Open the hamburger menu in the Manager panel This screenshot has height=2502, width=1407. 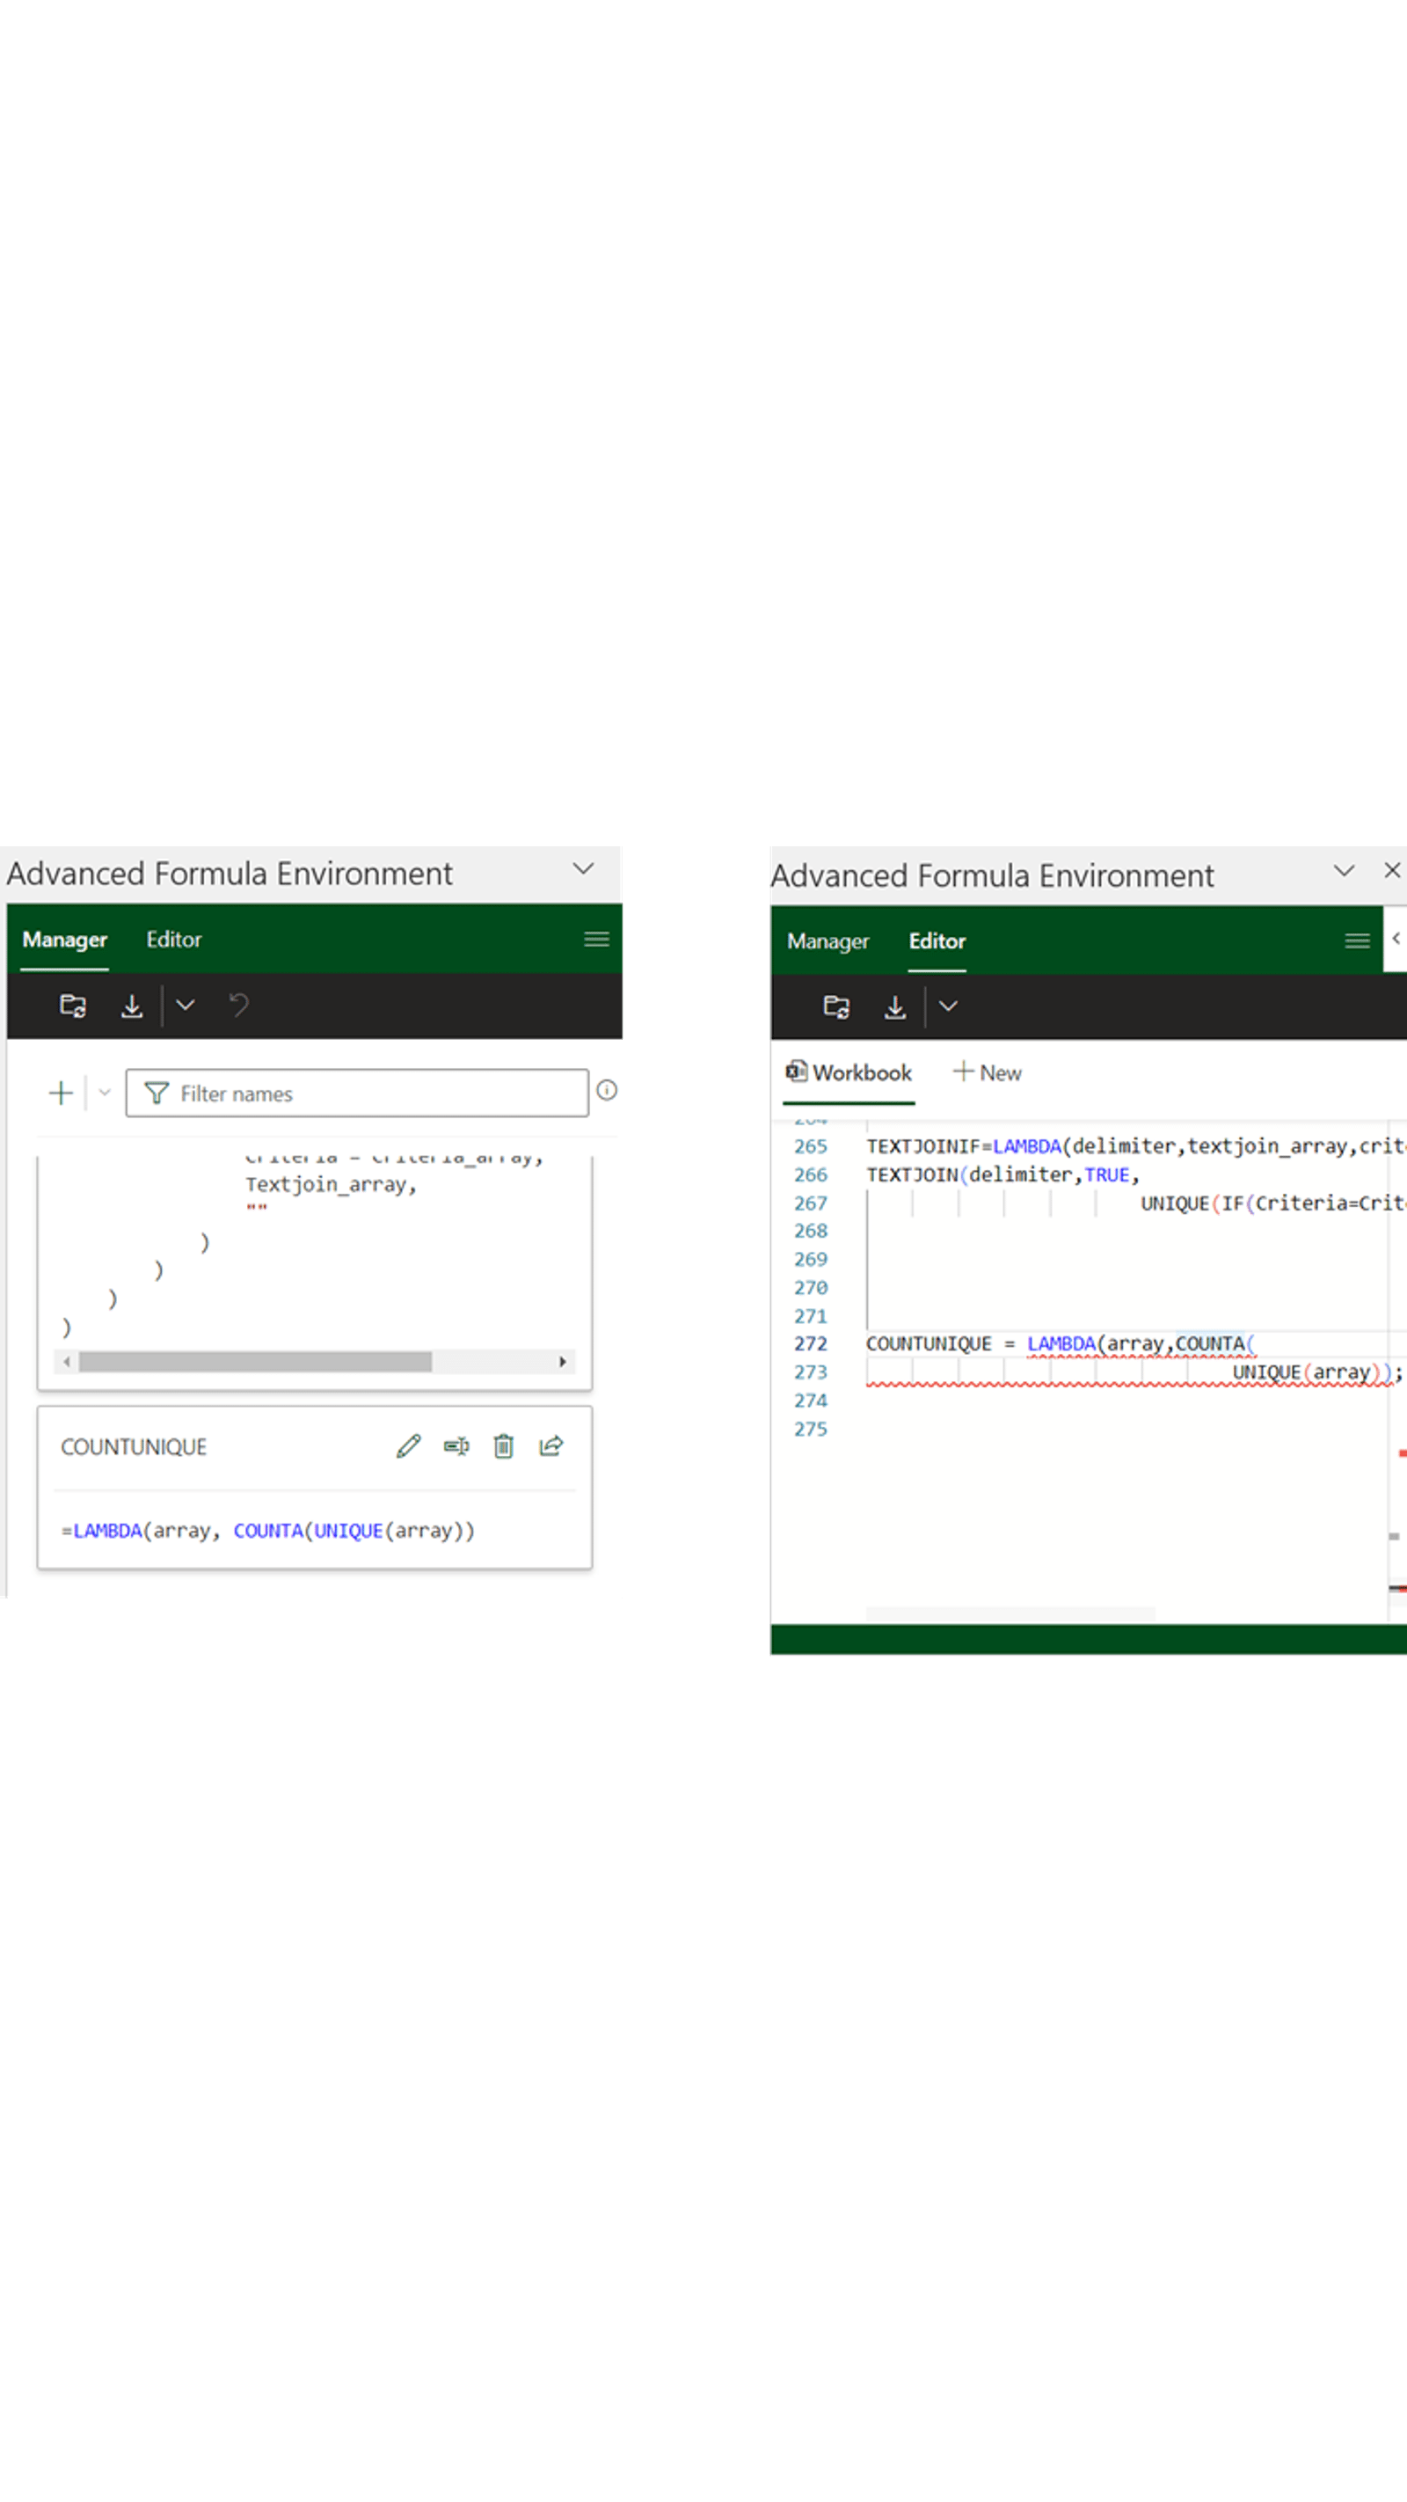[595, 938]
